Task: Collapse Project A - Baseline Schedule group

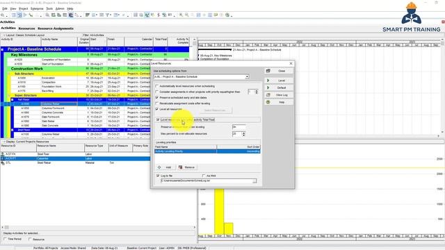Action: pos(2,49)
